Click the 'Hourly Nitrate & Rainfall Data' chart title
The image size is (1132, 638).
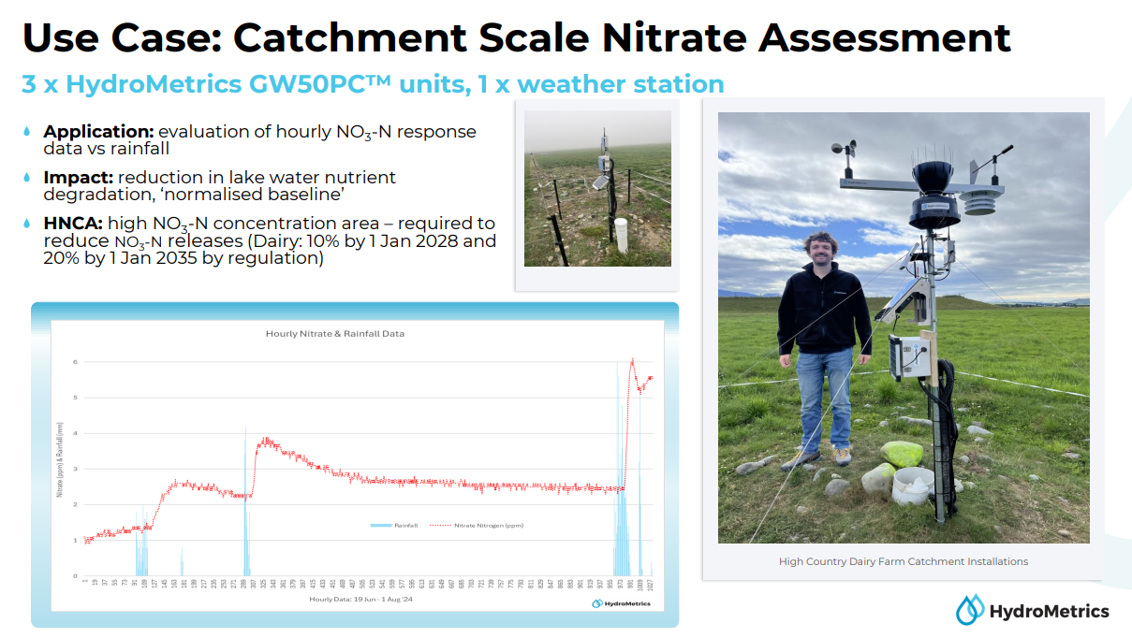tap(334, 333)
